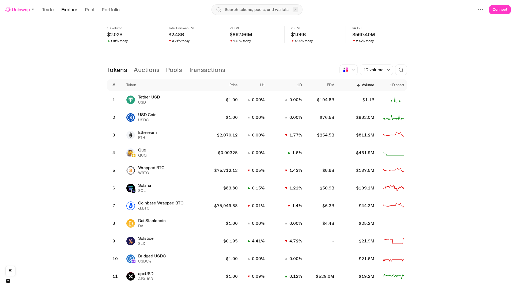Open the more options ellipsis menu
The height and width of the screenshot is (289, 514).
click(481, 10)
